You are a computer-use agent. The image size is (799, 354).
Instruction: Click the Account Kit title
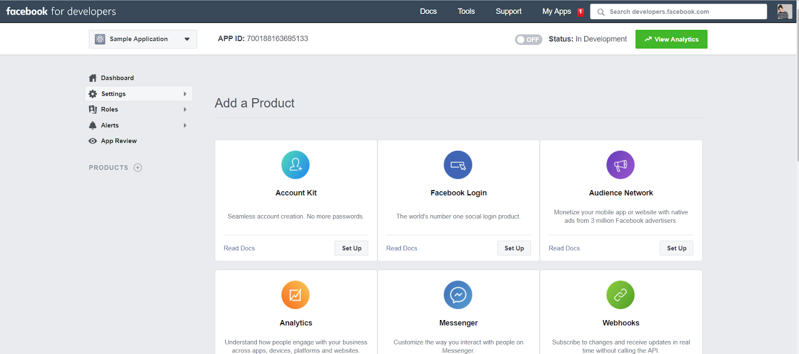296,193
